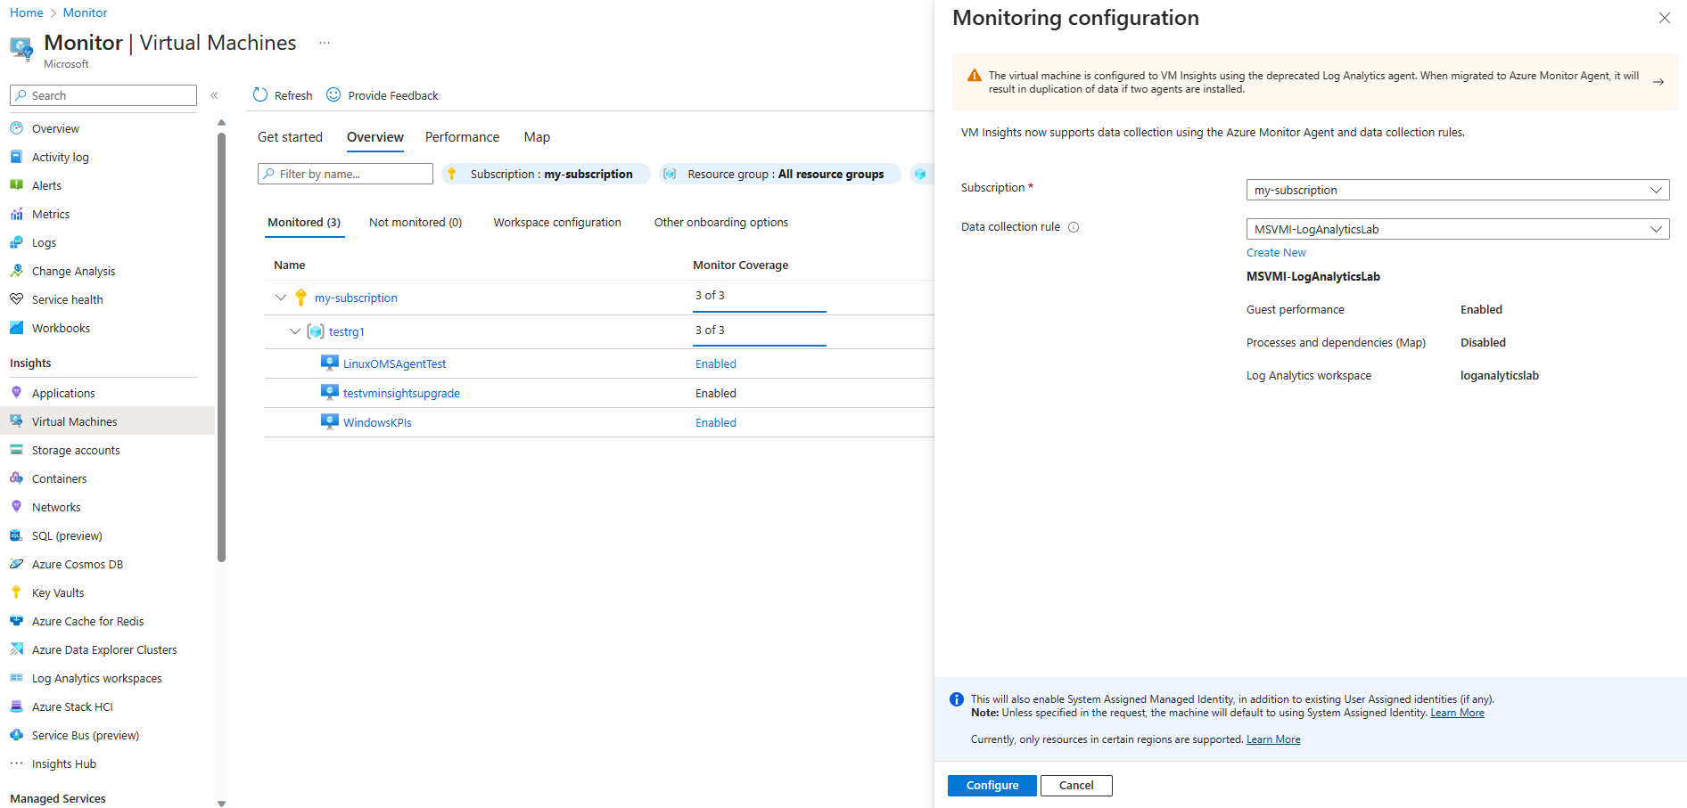Open Service health
The width and height of the screenshot is (1687, 808).
tap(68, 299)
